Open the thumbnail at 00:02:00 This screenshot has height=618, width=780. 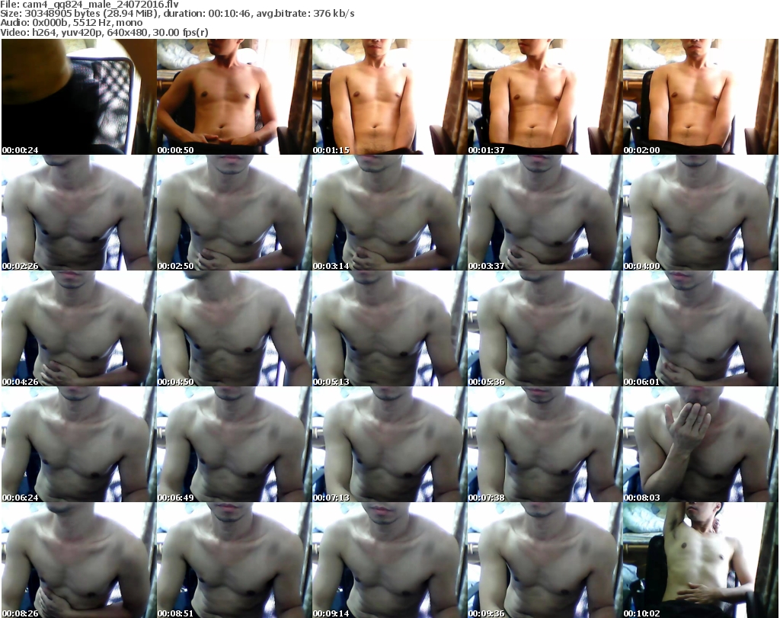[x=701, y=97]
